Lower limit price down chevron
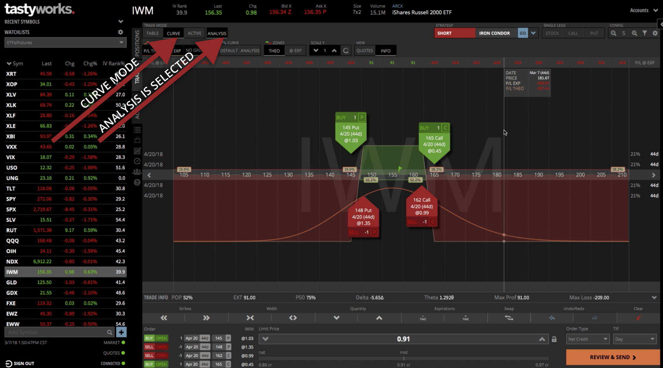 coord(266,339)
